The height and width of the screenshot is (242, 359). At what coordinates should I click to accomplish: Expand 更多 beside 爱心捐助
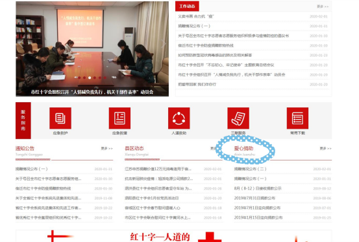coord(326,148)
